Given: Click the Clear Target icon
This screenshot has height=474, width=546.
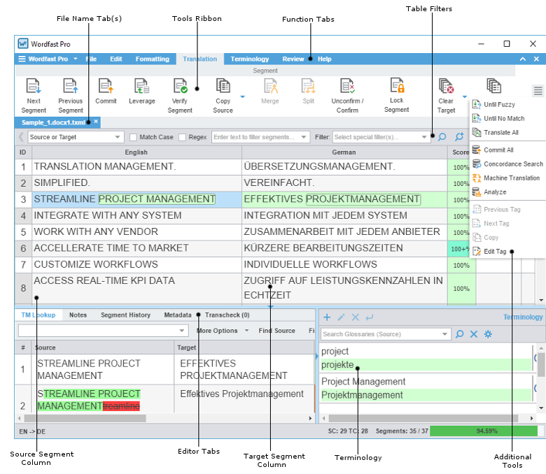Looking at the screenshot, I should (x=446, y=86).
